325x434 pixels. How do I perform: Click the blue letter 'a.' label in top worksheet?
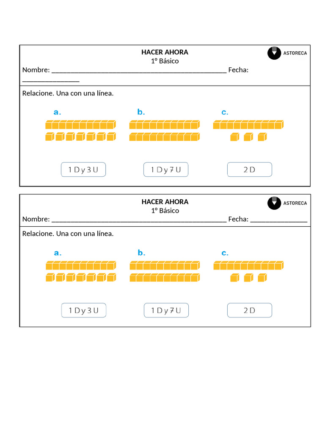click(57, 112)
